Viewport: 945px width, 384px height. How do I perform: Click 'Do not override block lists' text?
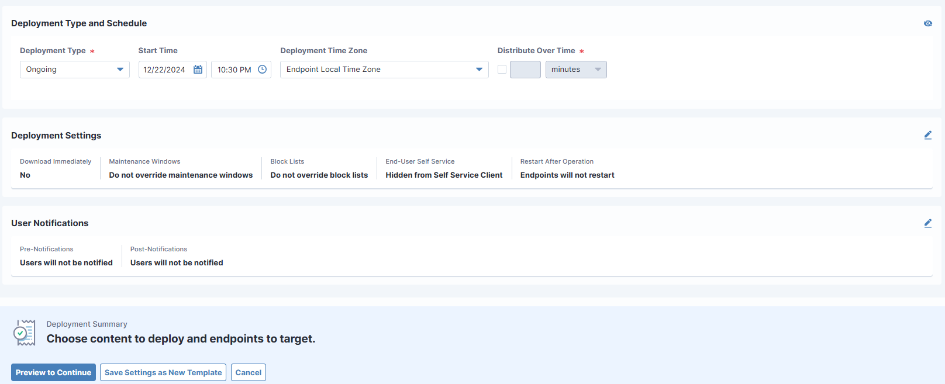coord(319,175)
